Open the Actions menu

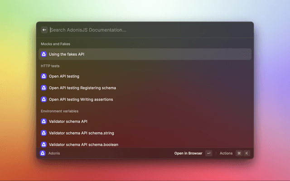point(226,153)
